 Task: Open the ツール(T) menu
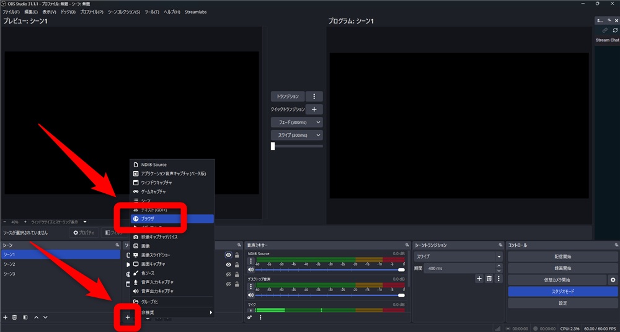click(x=152, y=12)
